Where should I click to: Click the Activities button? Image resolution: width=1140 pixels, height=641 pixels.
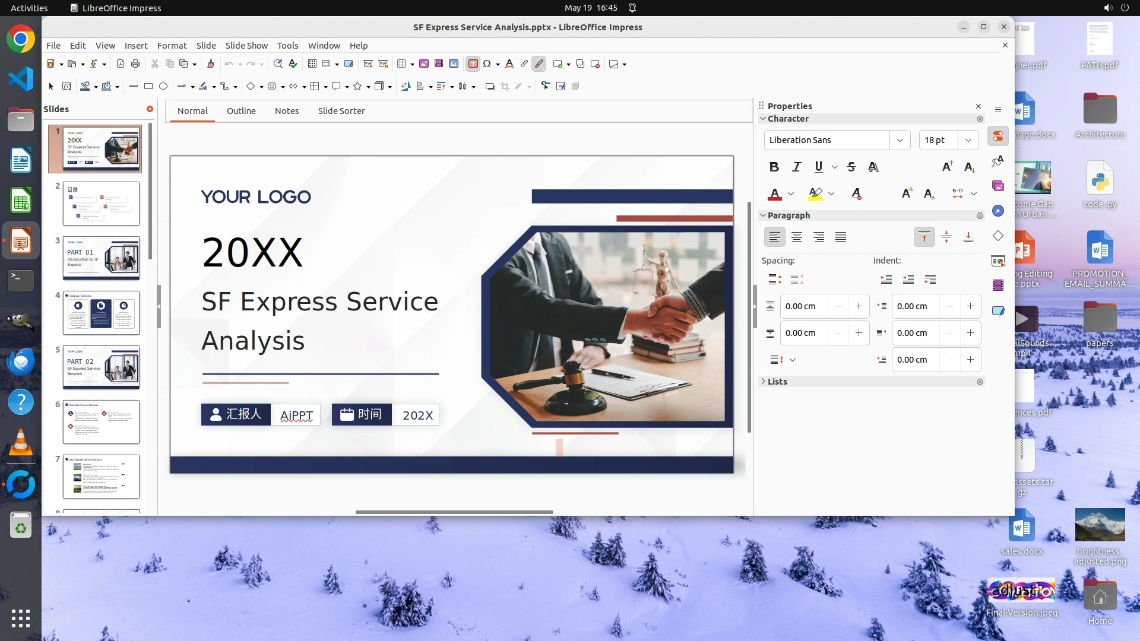(29, 8)
